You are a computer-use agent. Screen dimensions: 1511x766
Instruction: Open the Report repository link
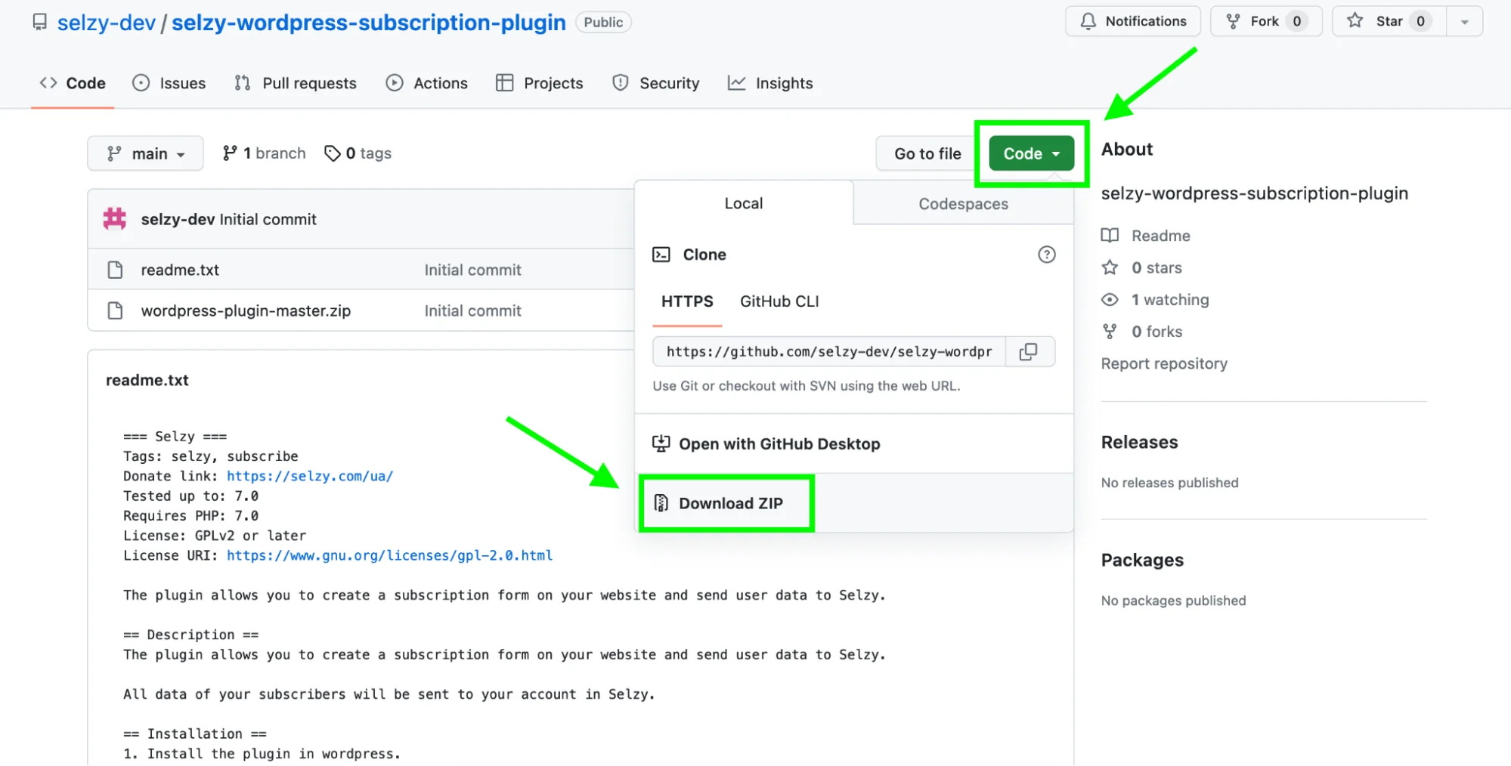click(x=1164, y=363)
